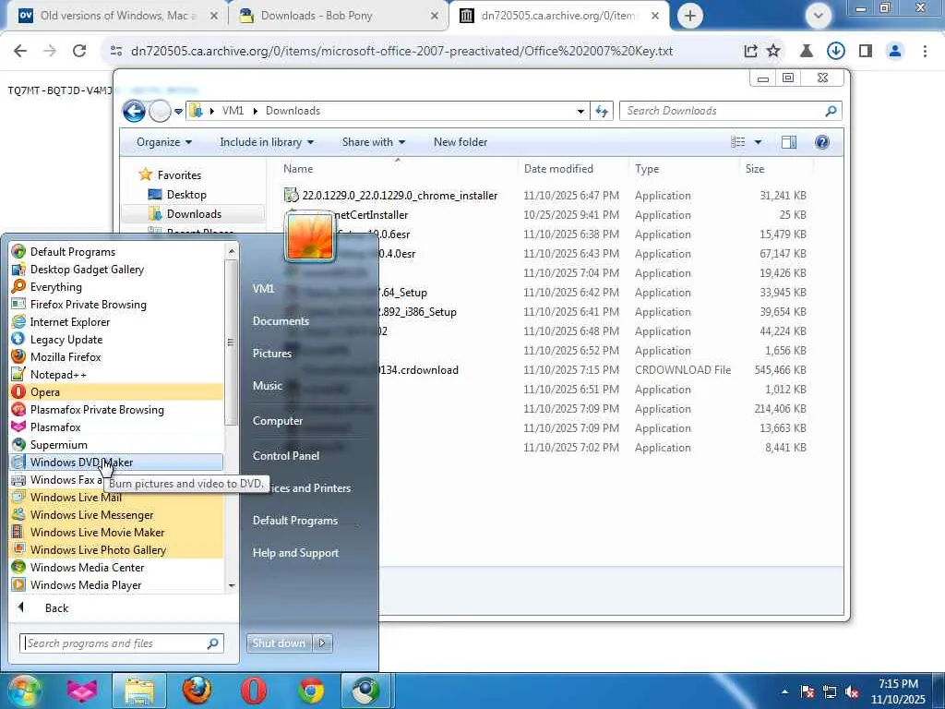Viewport: 945px width, 709px height.
Task: Expand Include in library dropdown
Action: point(267,141)
